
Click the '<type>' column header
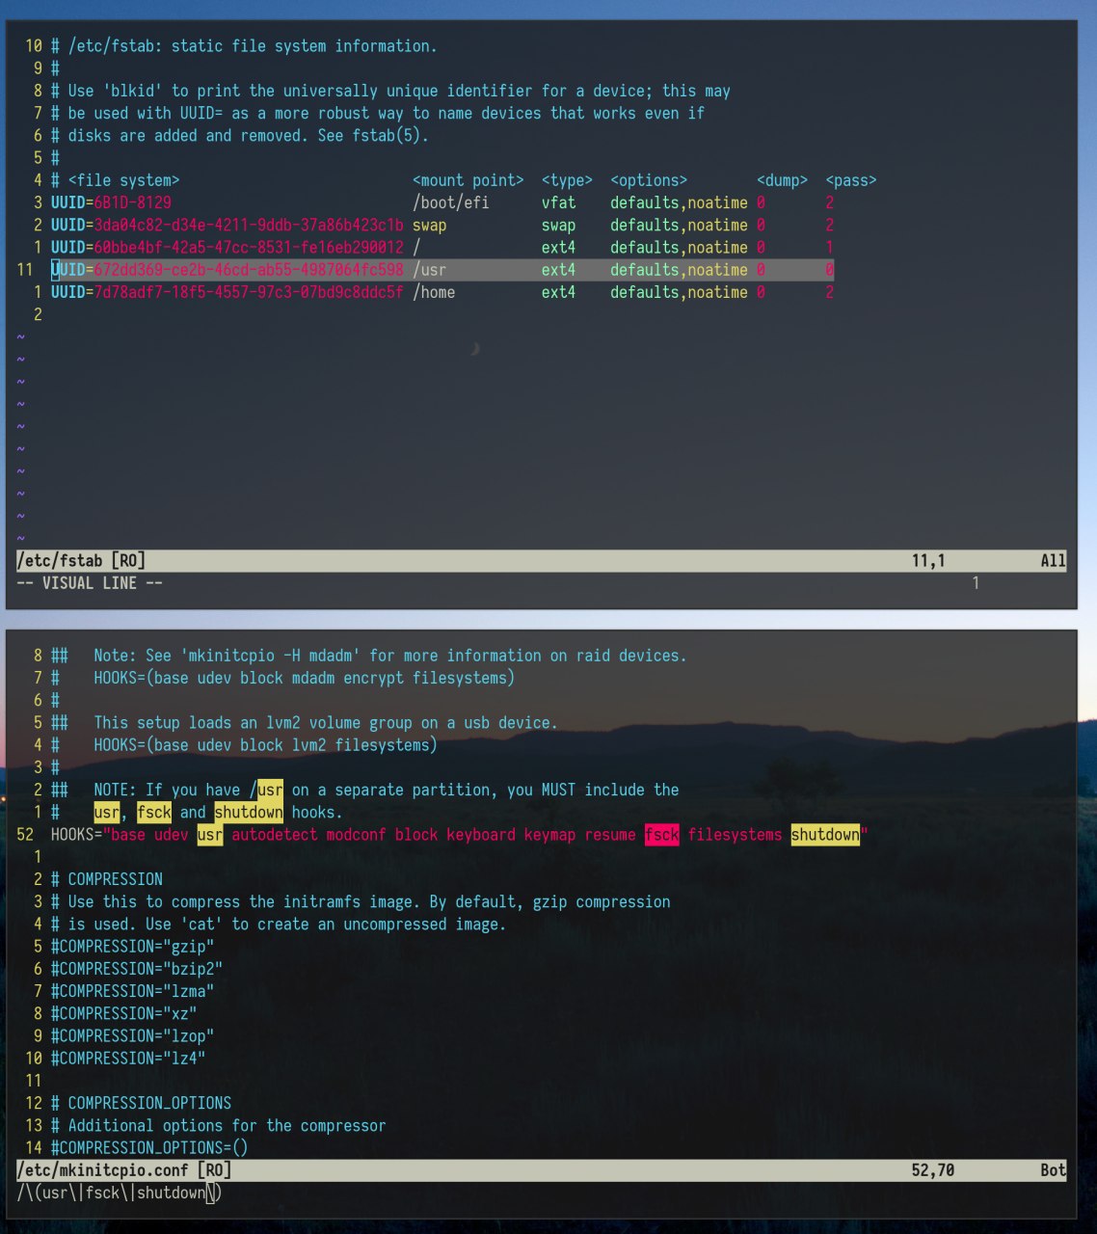(x=567, y=181)
